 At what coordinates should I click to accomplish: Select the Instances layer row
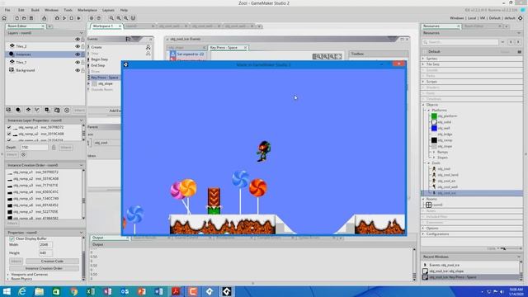45,54
